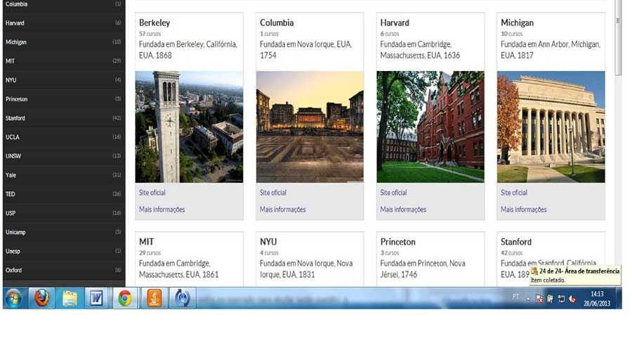The height and width of the screenshot is (362, 632).
Task: Switch to Google Chrome in taskbar
Action: 125,298
